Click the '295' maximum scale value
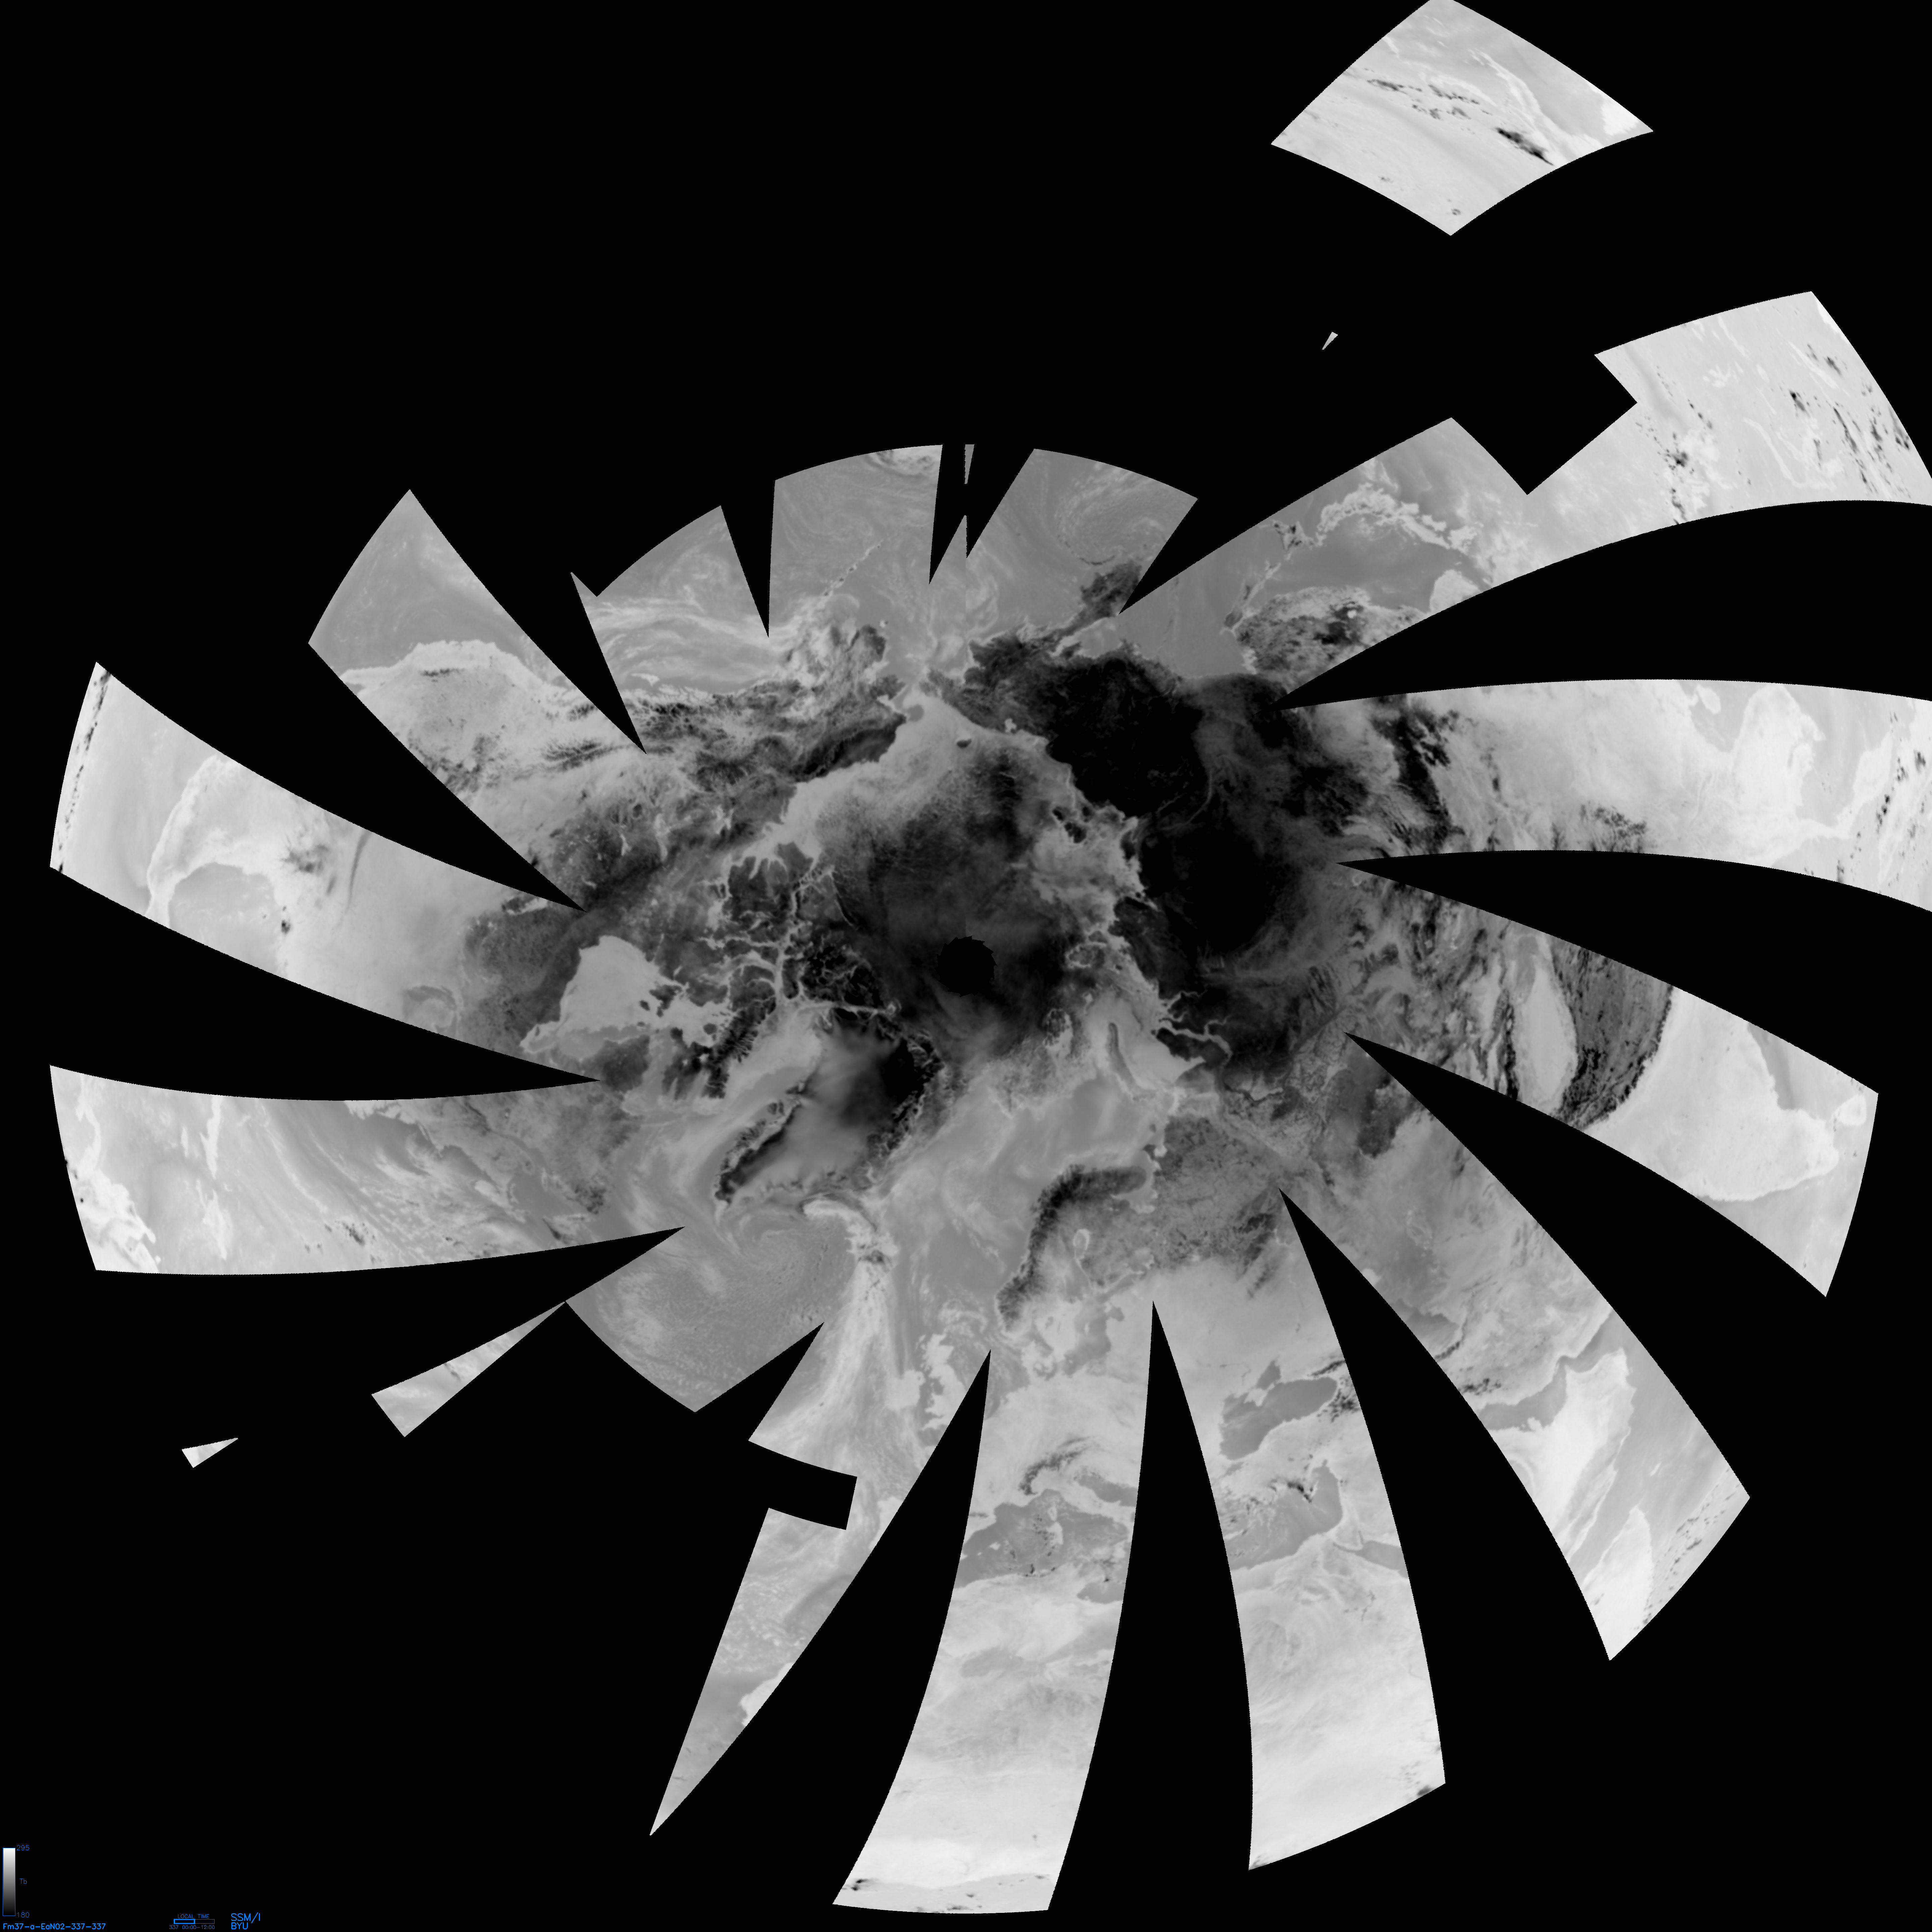The width and height of the screenshot is (1932, 1932). [23, 1848]
